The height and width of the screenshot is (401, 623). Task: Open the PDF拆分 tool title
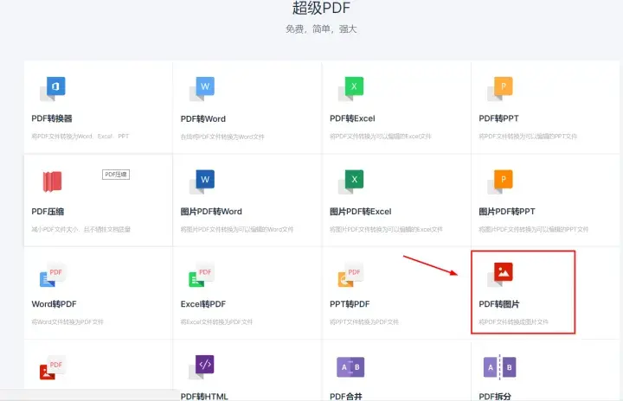coord(495,396)
